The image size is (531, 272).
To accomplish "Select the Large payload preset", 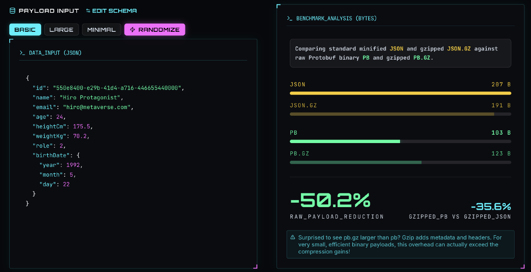I will (62, 30).
